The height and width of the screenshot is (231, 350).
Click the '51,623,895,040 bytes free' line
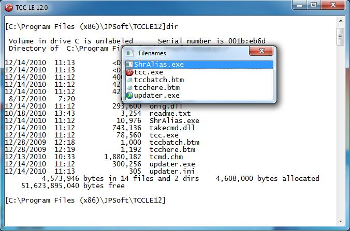pyautogui.click(x=73, y=186)
